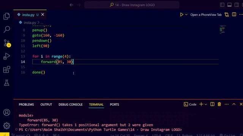Switch to the OUTPUT panel tab
This screenshot has height=136, width=243.
[46, 105]
